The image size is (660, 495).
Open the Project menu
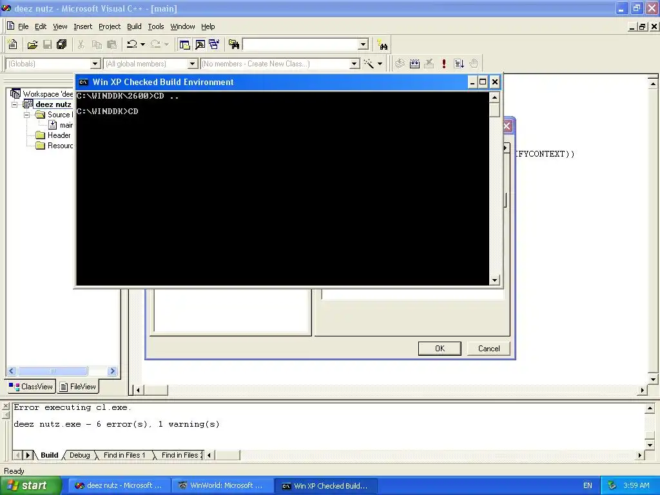click(x=110, y=26)
